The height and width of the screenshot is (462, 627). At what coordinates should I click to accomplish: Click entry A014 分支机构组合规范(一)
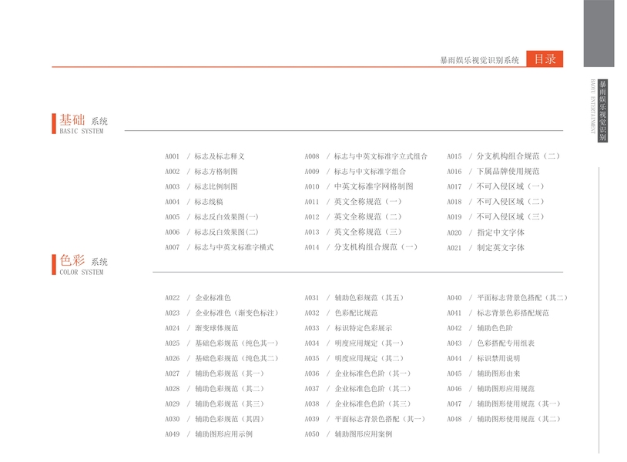tap(361, 247)
